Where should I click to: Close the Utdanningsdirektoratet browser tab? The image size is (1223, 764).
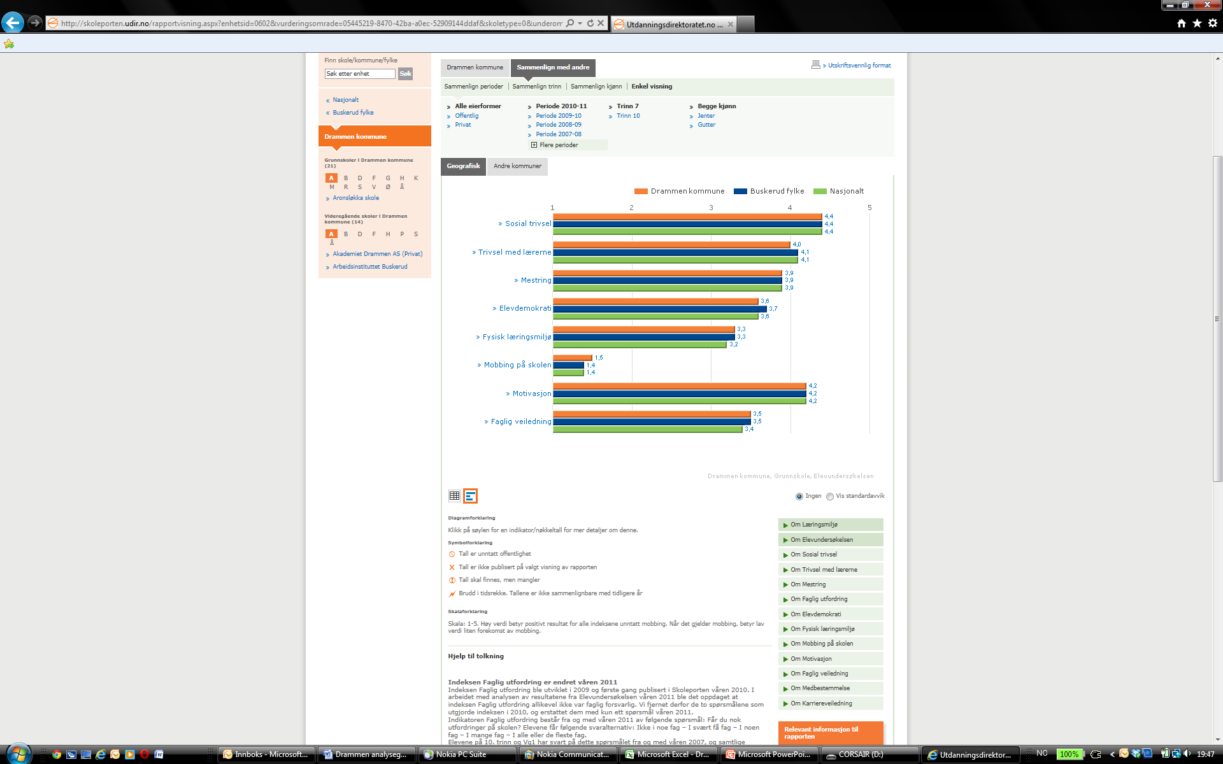[731, 24]
